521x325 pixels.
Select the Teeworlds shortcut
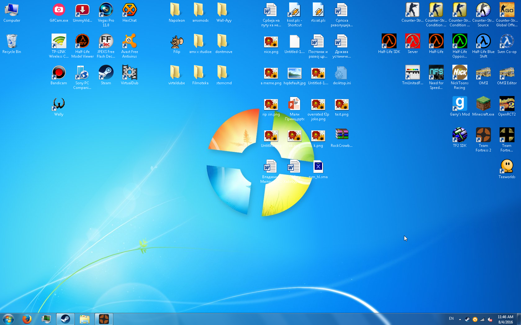tap(507, 169)
